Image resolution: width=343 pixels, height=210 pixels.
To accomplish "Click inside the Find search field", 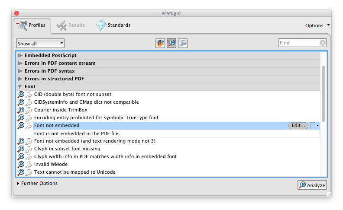I will (299, 43).
